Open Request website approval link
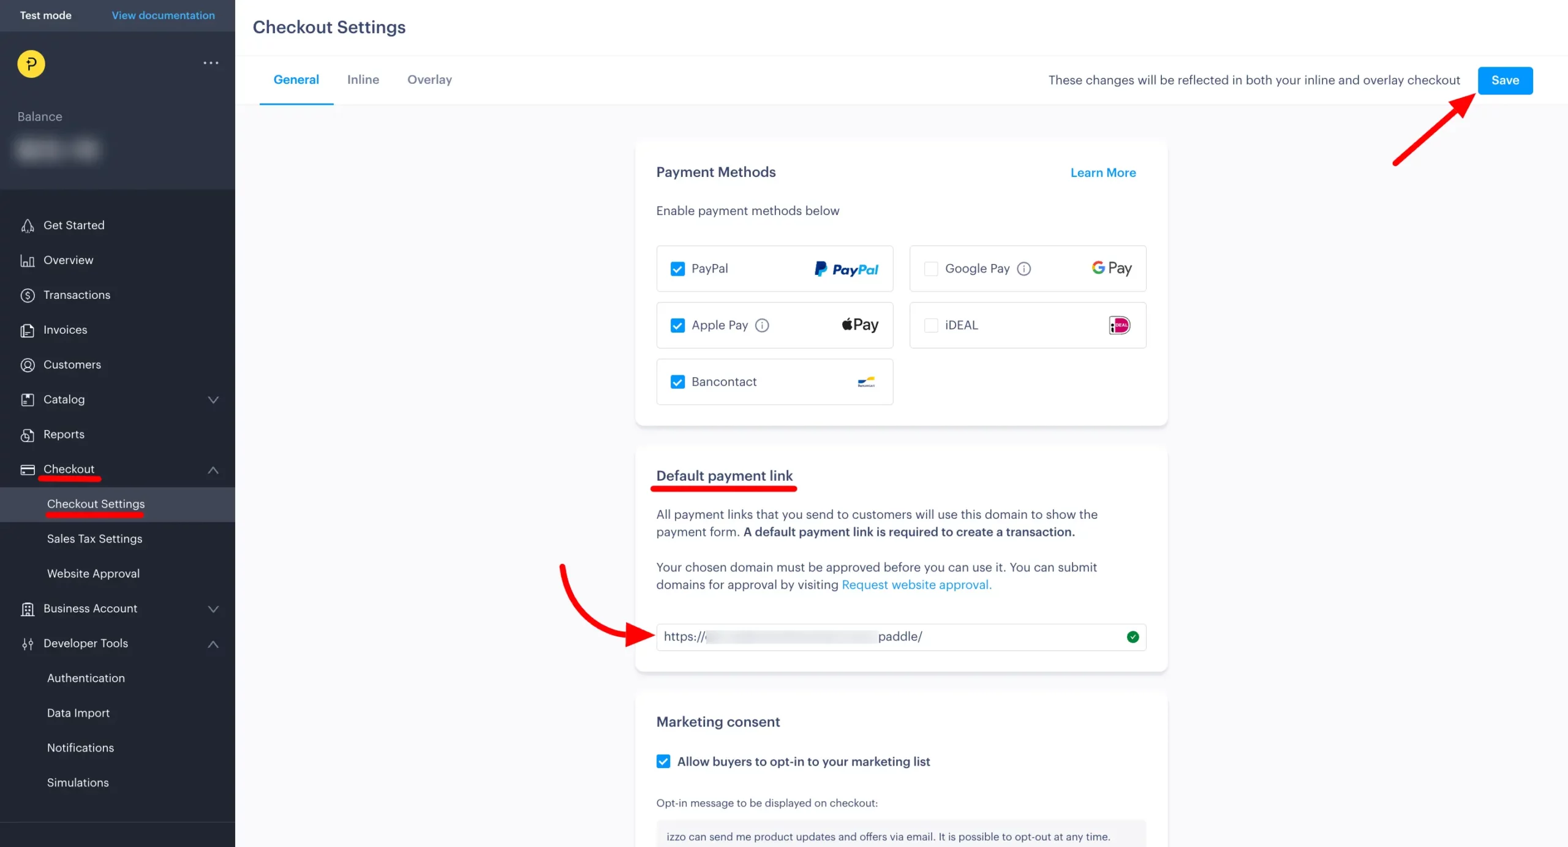The image size is (1568, 847). [x=916, y=585]
